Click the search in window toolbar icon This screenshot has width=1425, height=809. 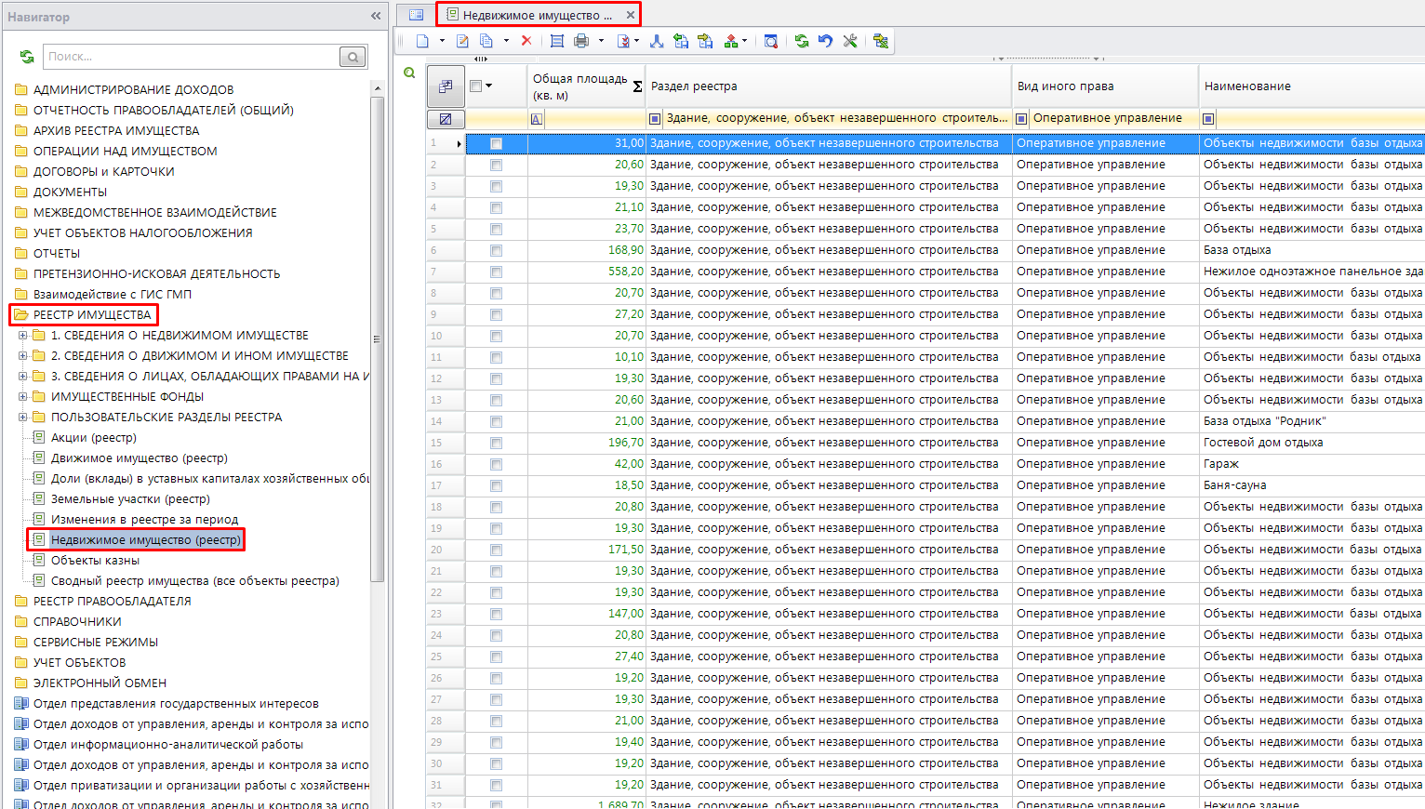(x=771, y=41)
